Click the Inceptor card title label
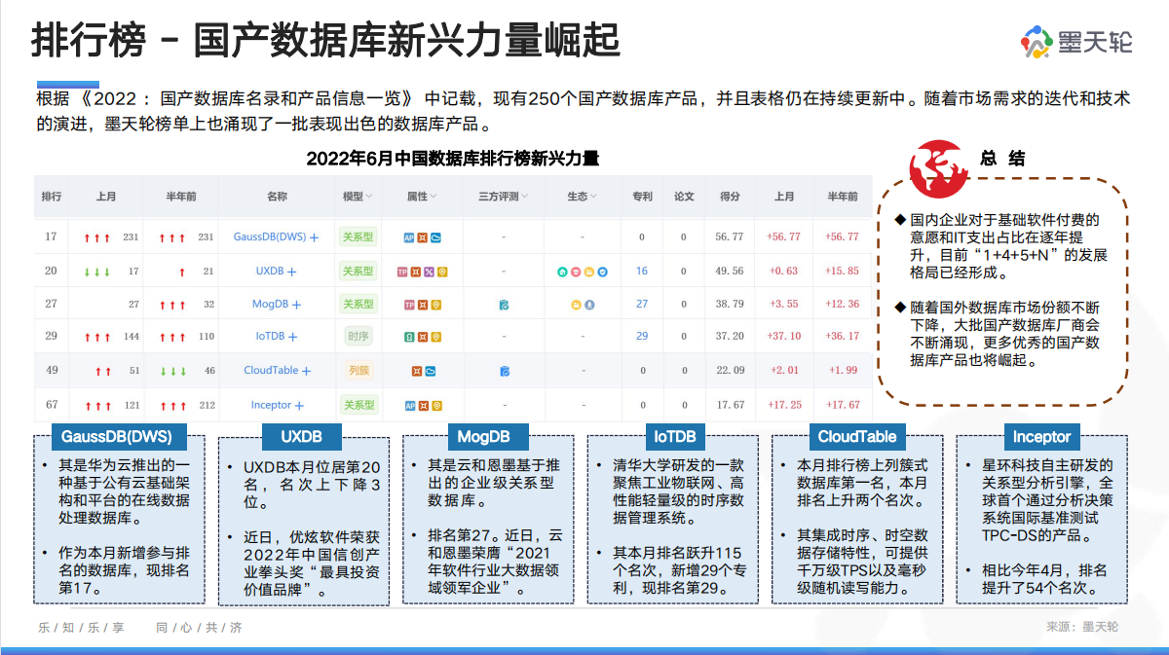1169x655 pixels. [x=1041, y=437]
